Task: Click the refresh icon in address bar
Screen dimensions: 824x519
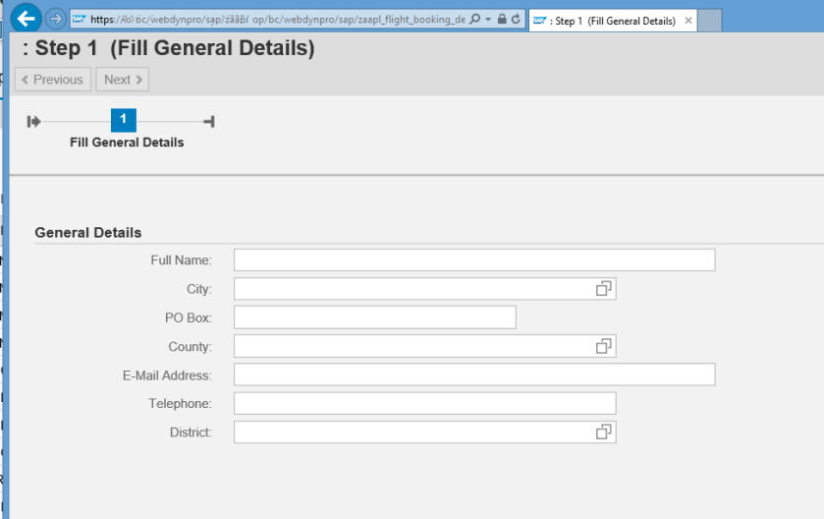Action: pyautogui.click(x=516, y=19)
